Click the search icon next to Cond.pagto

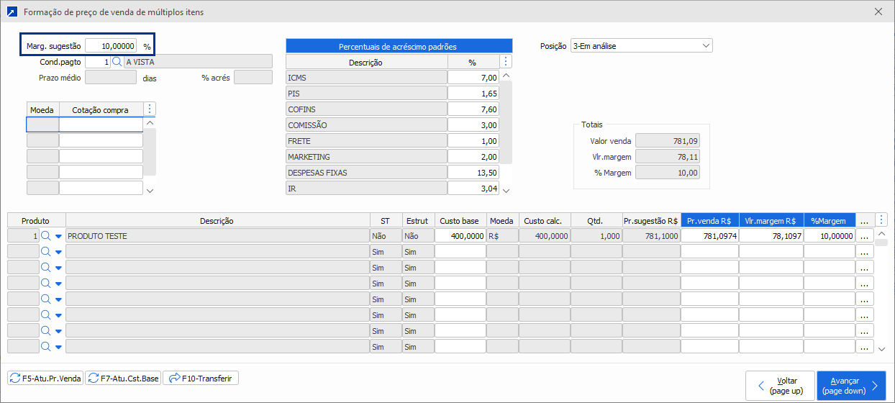point(117,62)
